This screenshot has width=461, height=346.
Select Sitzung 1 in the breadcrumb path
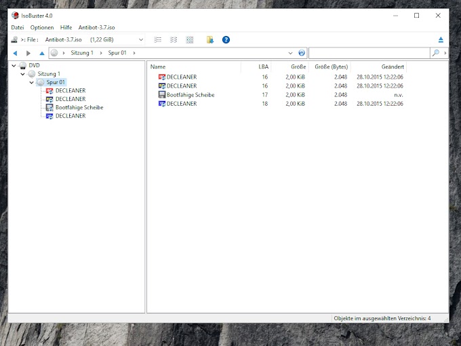[82, 53]
